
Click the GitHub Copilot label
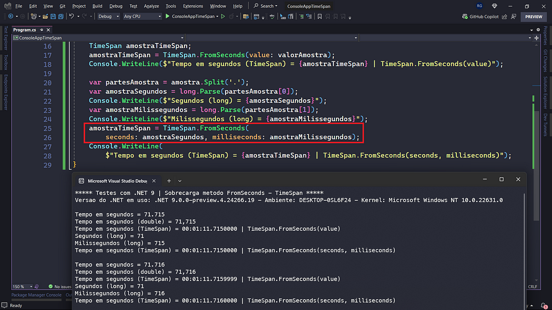pos(484,16)
